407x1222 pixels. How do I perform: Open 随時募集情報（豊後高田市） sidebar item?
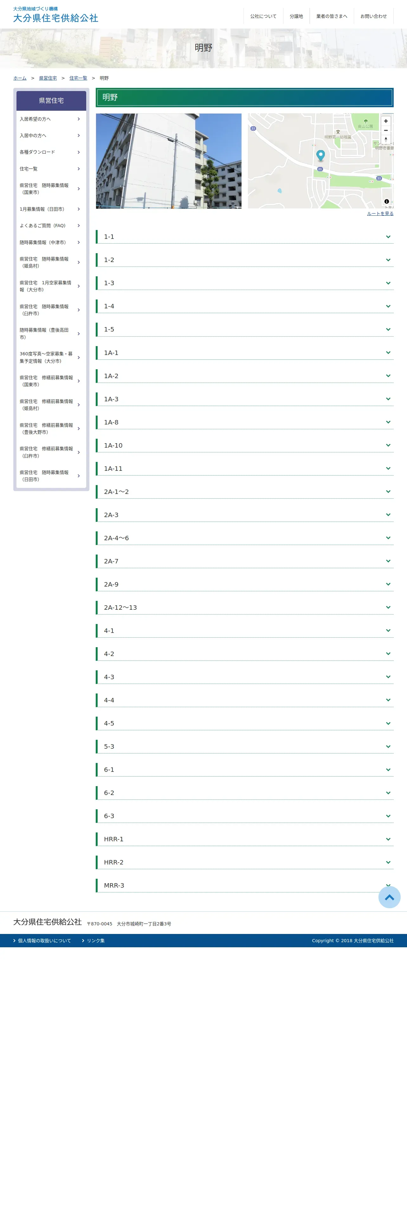51,334
